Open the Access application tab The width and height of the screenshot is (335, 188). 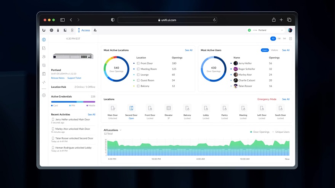click(84, 30)
